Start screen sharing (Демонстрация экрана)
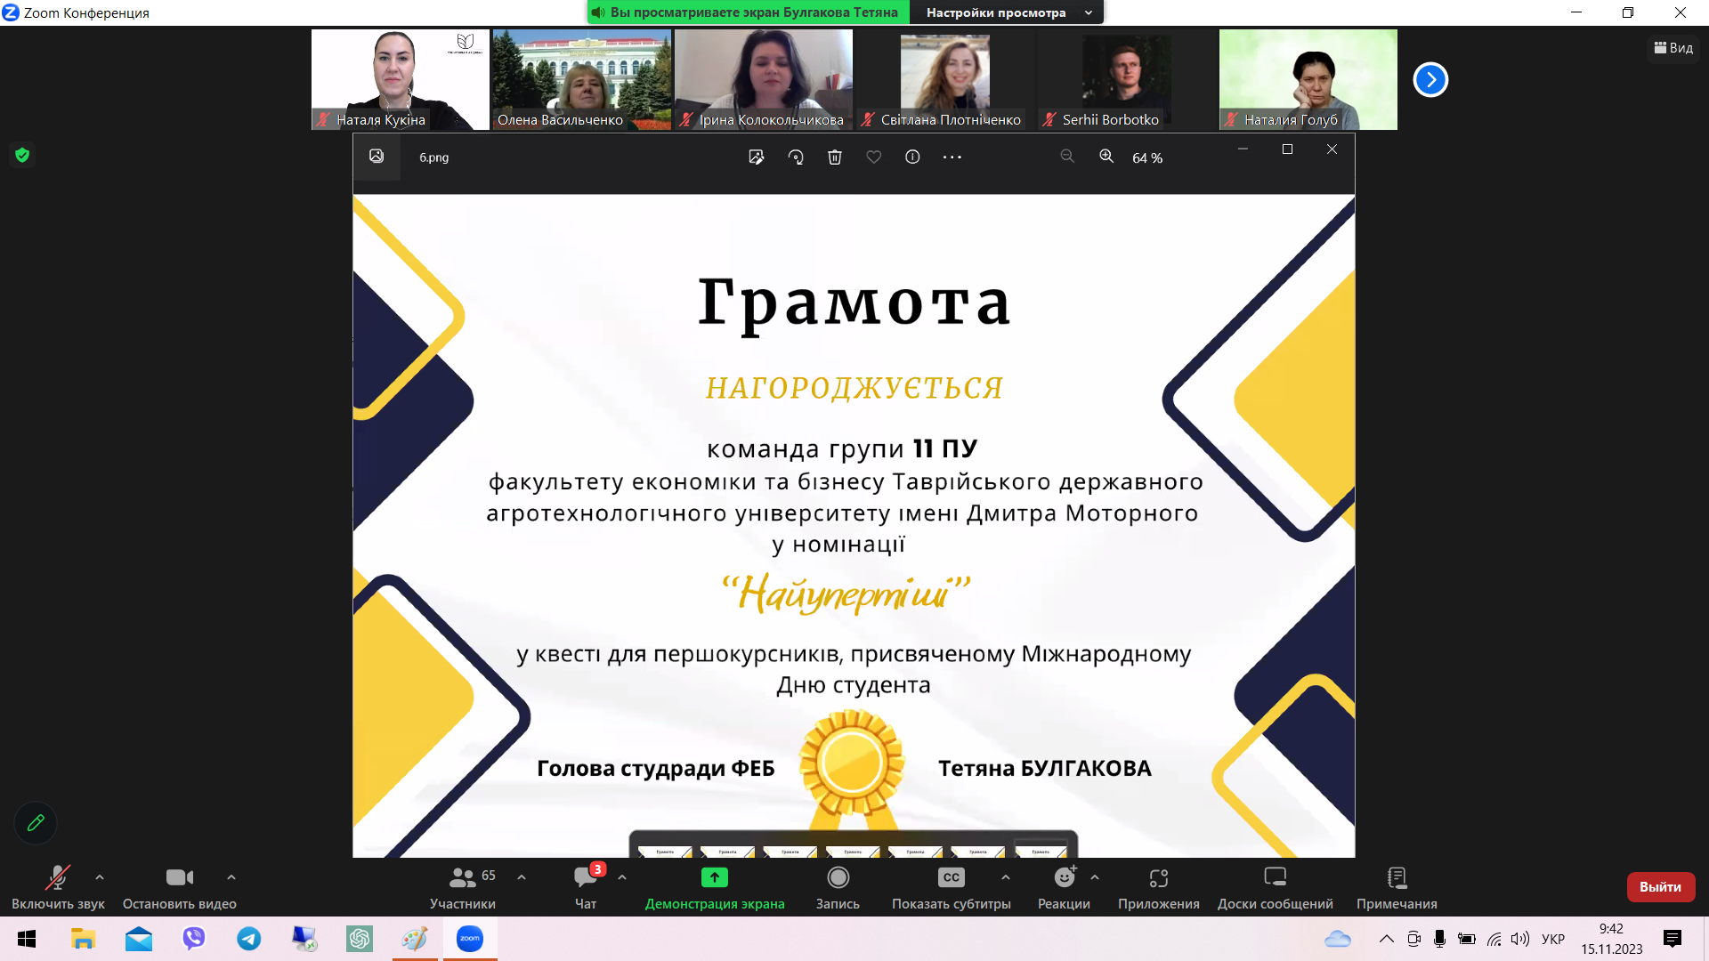Viewport: 1709px width, 961px height. coord(714,878)
